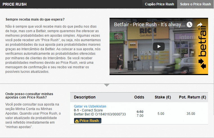
Task: Click the heading Sempre receba mais do que espera?
Action: coord(35,19)
